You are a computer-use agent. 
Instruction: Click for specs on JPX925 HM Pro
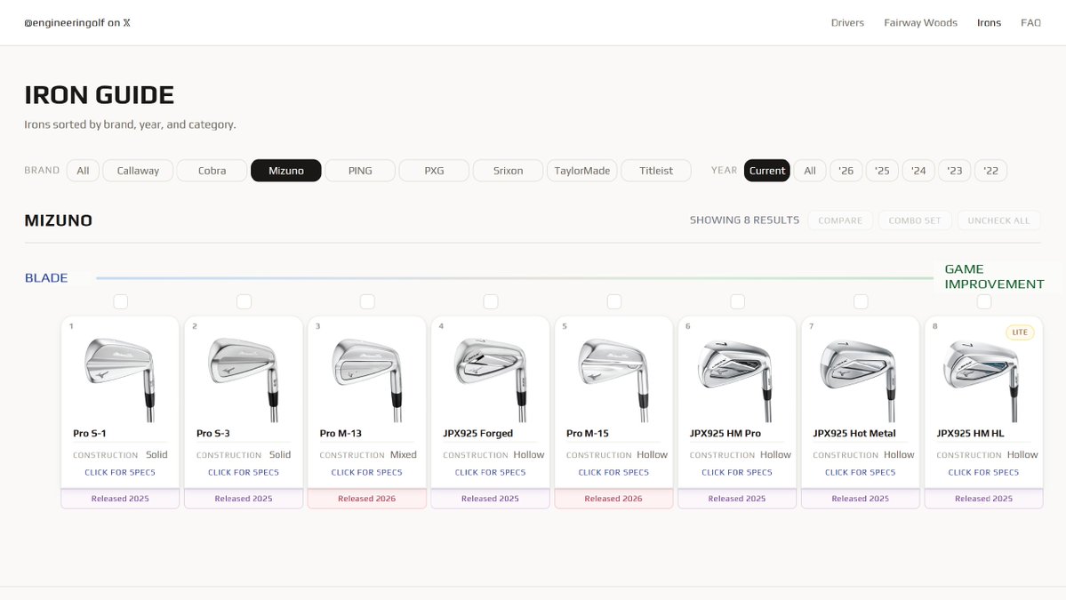[x=737, y=472]
